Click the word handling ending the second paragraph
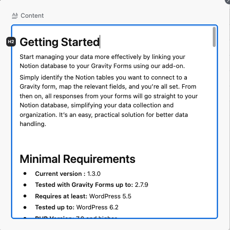 (33, 124)
